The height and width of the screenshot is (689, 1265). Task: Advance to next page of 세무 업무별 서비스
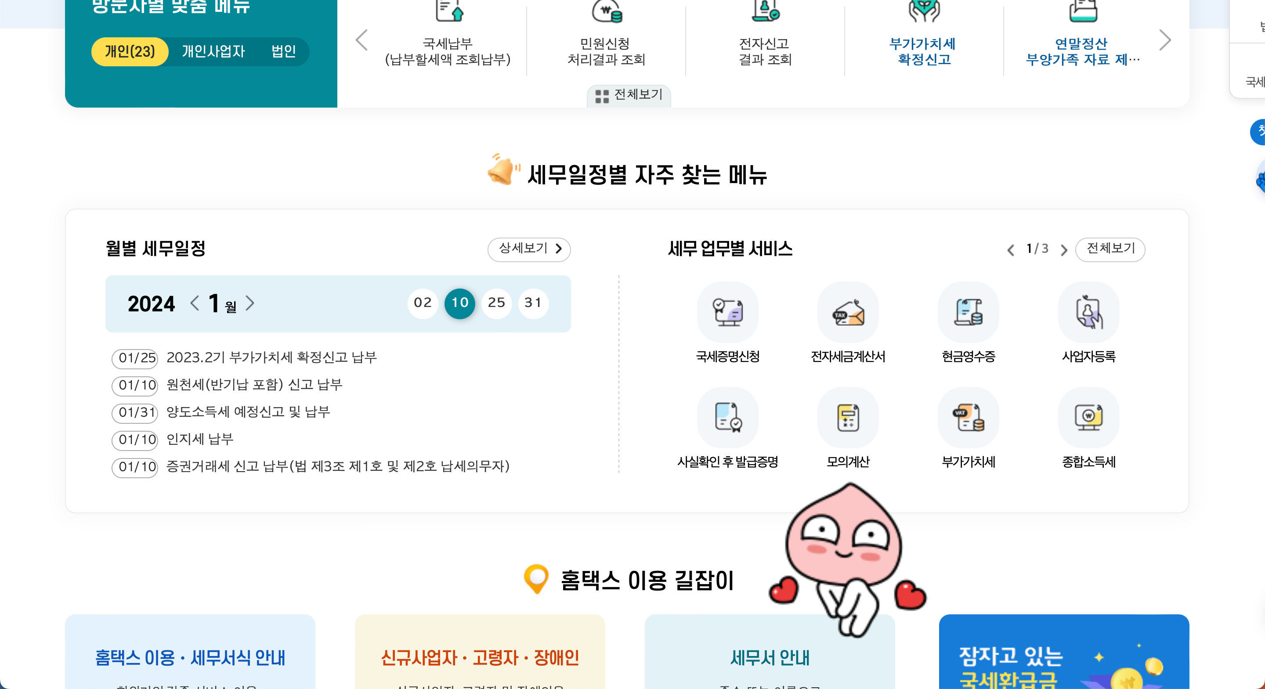[x=1064, y=250]
